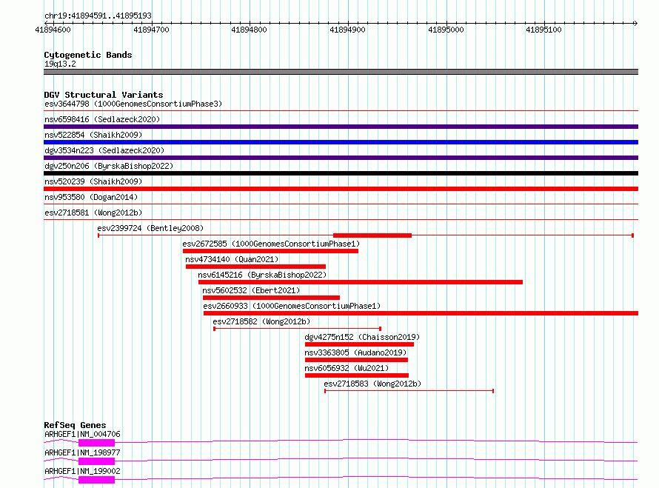The width and height of the screenshot is (659, 488).
Task: Click the blue bar of nsv522854
Action: tap(341, 142)
